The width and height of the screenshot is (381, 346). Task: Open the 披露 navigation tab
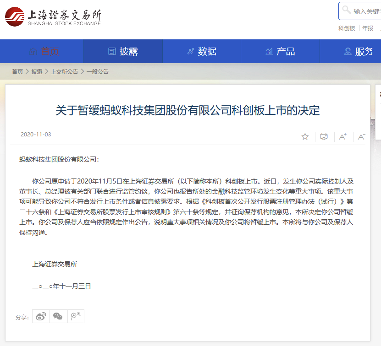[123, 51]
